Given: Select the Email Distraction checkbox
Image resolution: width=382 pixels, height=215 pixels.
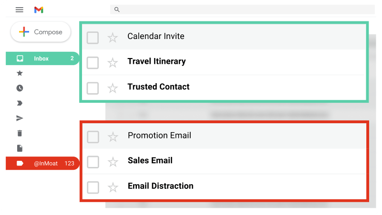Looking at the screenshot, I should 93,187.
